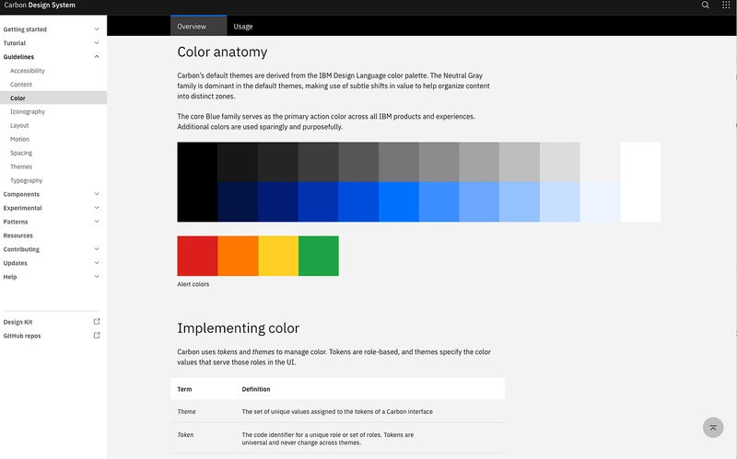Click the Definition column header
This screenshot has width=737, height=459.
tap(256, 389)
